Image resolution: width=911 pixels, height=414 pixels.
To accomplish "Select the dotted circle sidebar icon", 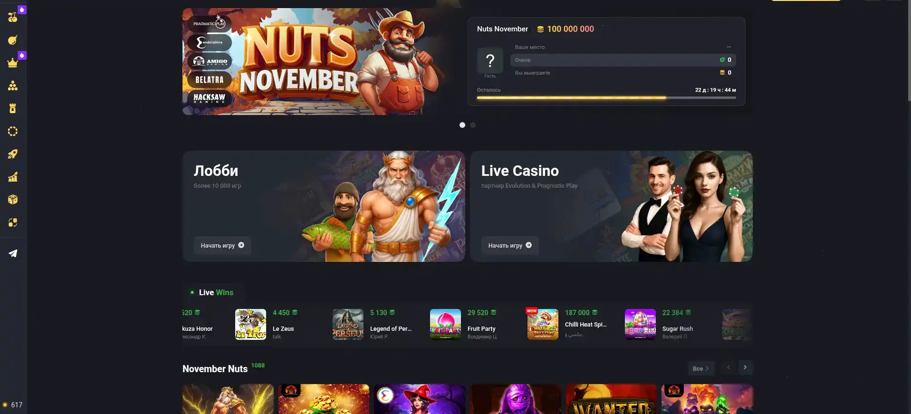I will point(13,131).
